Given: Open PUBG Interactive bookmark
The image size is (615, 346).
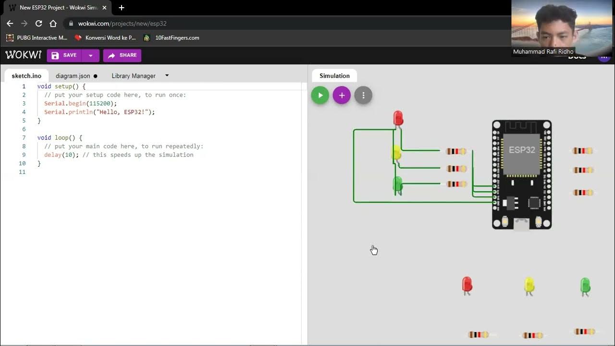Looking at the screenshot, I should tap(37, 37).
